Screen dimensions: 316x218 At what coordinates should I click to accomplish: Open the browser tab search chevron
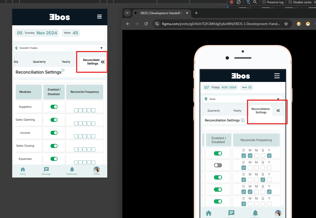coord(127,13)
